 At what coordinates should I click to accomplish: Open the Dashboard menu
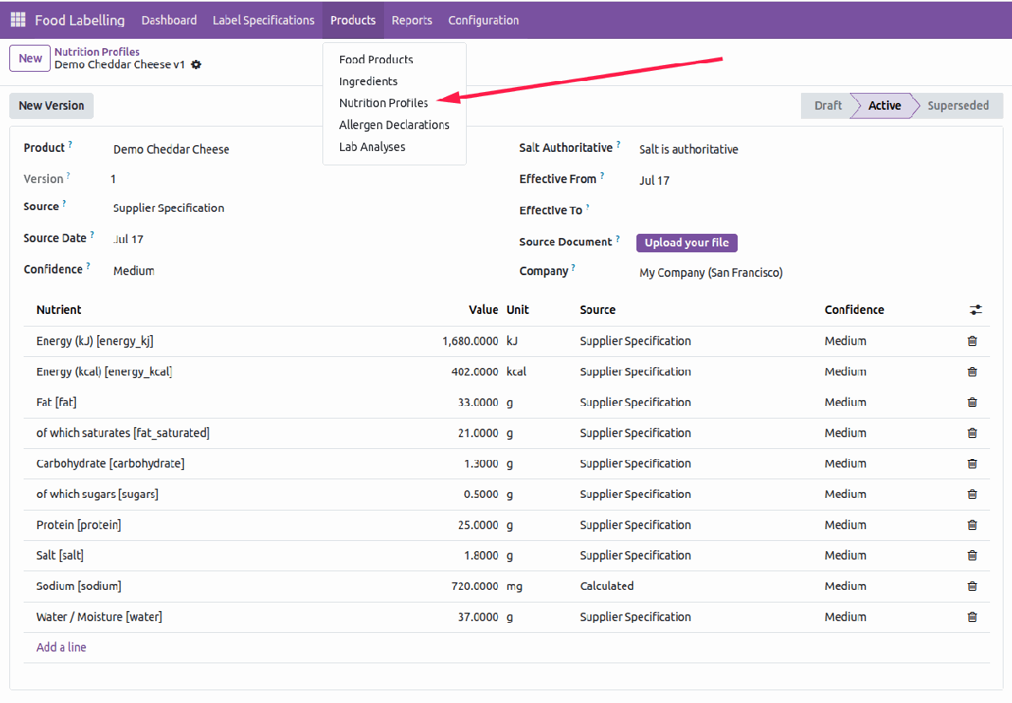[x=169, y=20]
